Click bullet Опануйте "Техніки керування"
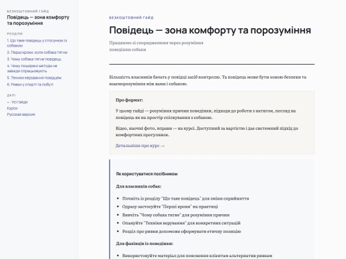Image resolution: width=346 pixels, height=259 pixels. [181, 223]
